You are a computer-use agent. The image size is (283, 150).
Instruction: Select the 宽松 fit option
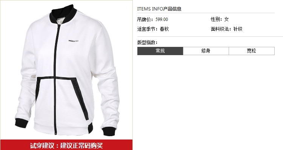tap(252, 51)
